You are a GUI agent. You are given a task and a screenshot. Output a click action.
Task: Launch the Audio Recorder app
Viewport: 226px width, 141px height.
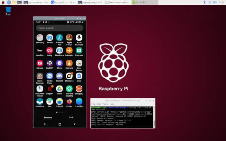coord(79,37)
